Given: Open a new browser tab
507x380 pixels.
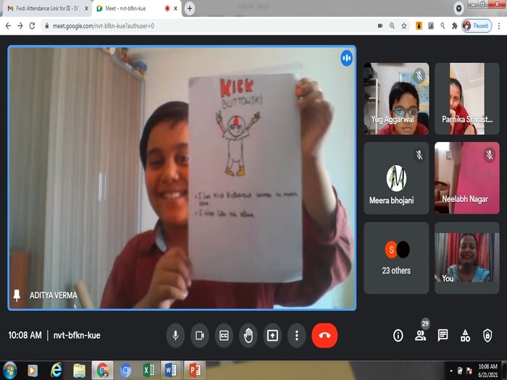Looking at the screenshot, I should tap(190, 9).
